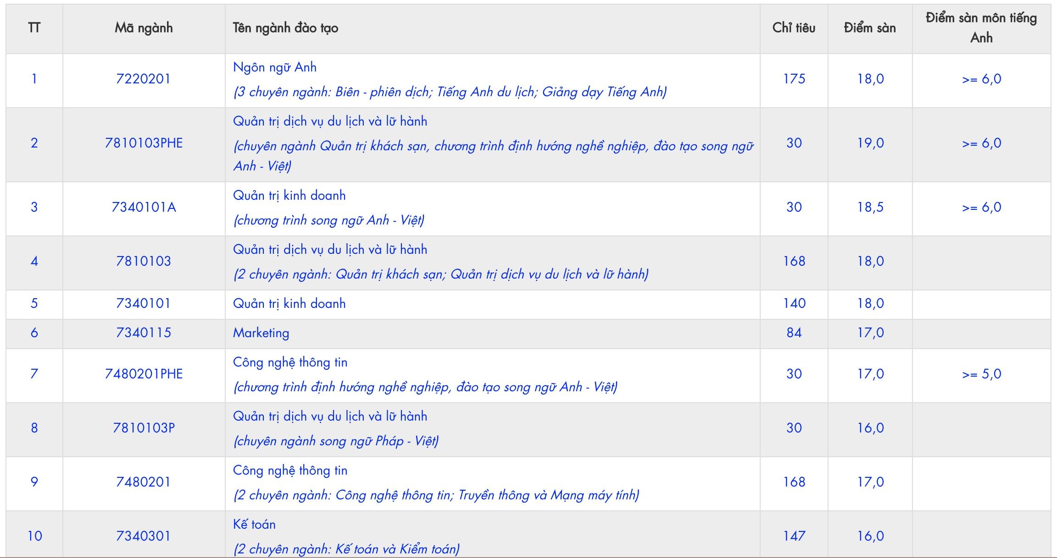Click the score 19,0 for code 7810103PHE
1057x558 pixels.
pyautogui.click(x=871, y=142)
